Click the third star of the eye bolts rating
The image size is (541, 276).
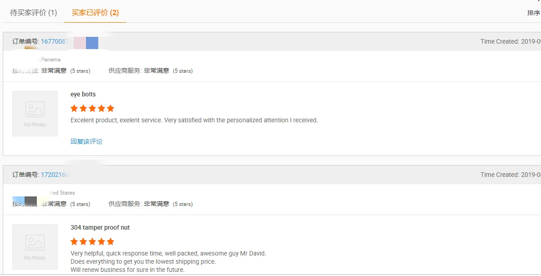click(x=92, y=108)
